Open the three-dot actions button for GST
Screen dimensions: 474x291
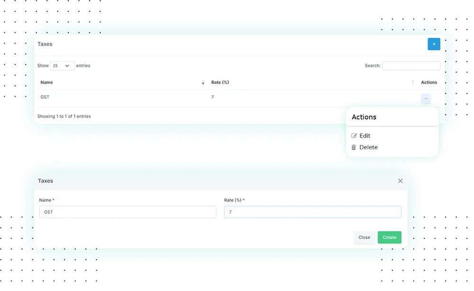click(426, 99)
